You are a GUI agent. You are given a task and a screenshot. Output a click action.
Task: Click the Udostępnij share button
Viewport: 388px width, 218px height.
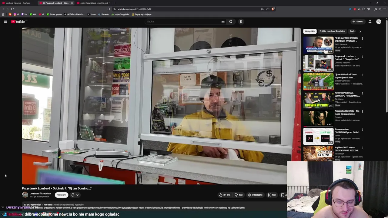coord(255,195)
